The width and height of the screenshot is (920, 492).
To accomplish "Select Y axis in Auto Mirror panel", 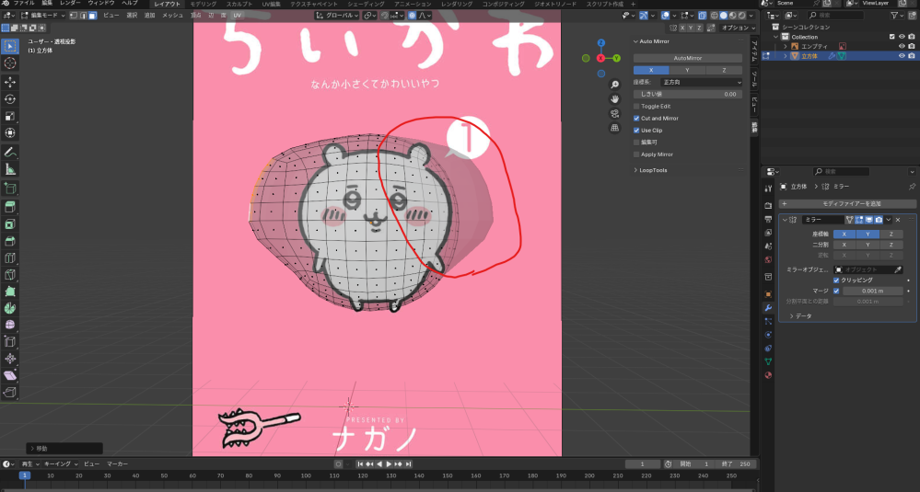I will click(x=688, y=70).
